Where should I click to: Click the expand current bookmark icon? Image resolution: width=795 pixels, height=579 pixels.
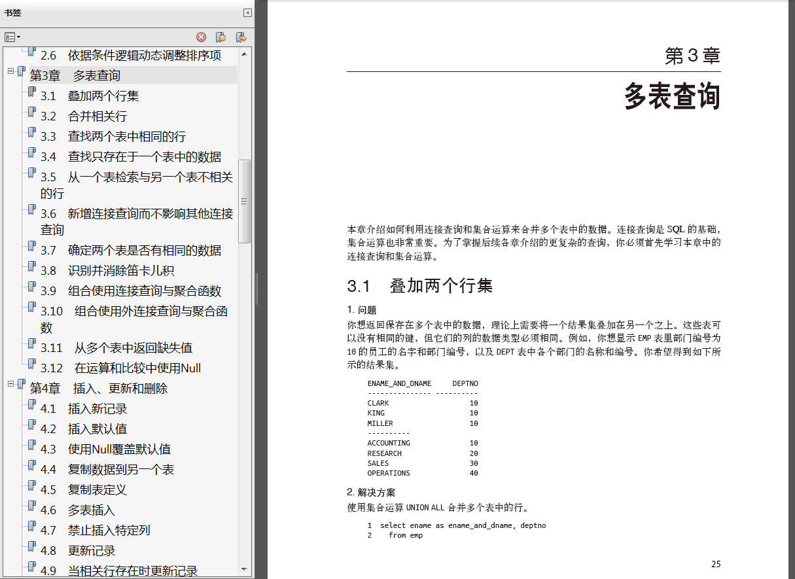(241, 37)
